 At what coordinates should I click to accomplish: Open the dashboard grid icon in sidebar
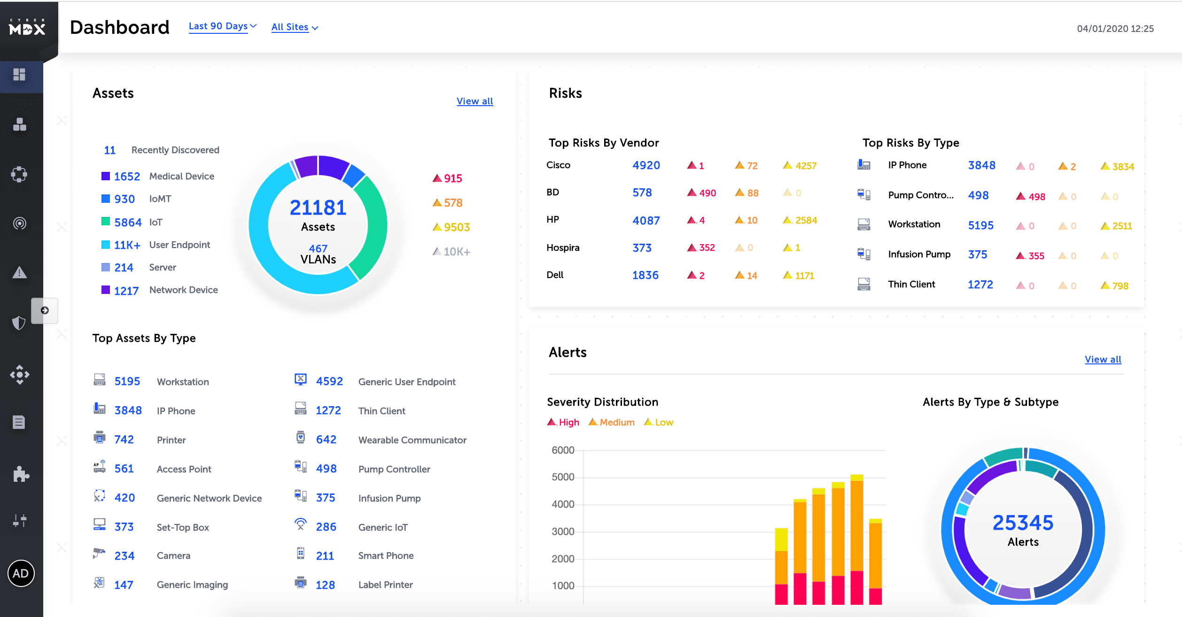click(19, 75)
